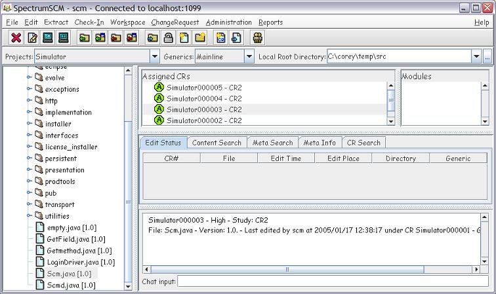Viewport: 496px width, 294px height.
Task: Select GetField.java [1.0] in tree
Action: click(76, 239)
